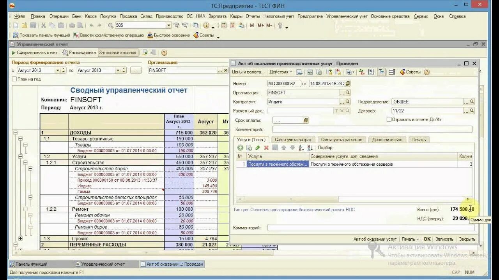The image size is (499, 280).
Task: Click Закрыть button in act window
Action: click(x=467, y=239)
